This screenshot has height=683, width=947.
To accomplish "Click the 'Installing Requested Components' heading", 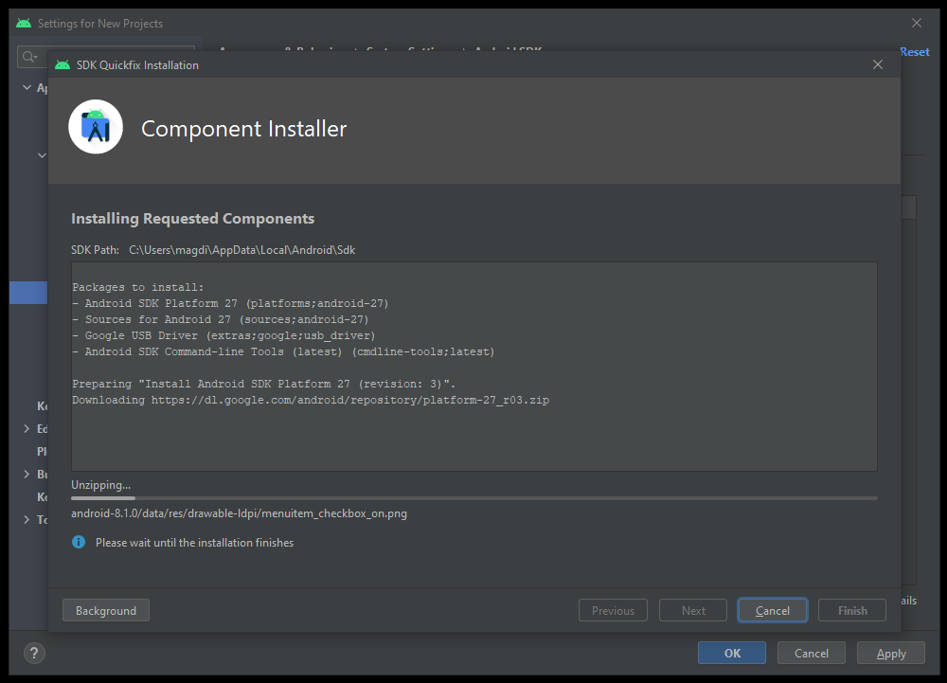I will tap(192, 218).
